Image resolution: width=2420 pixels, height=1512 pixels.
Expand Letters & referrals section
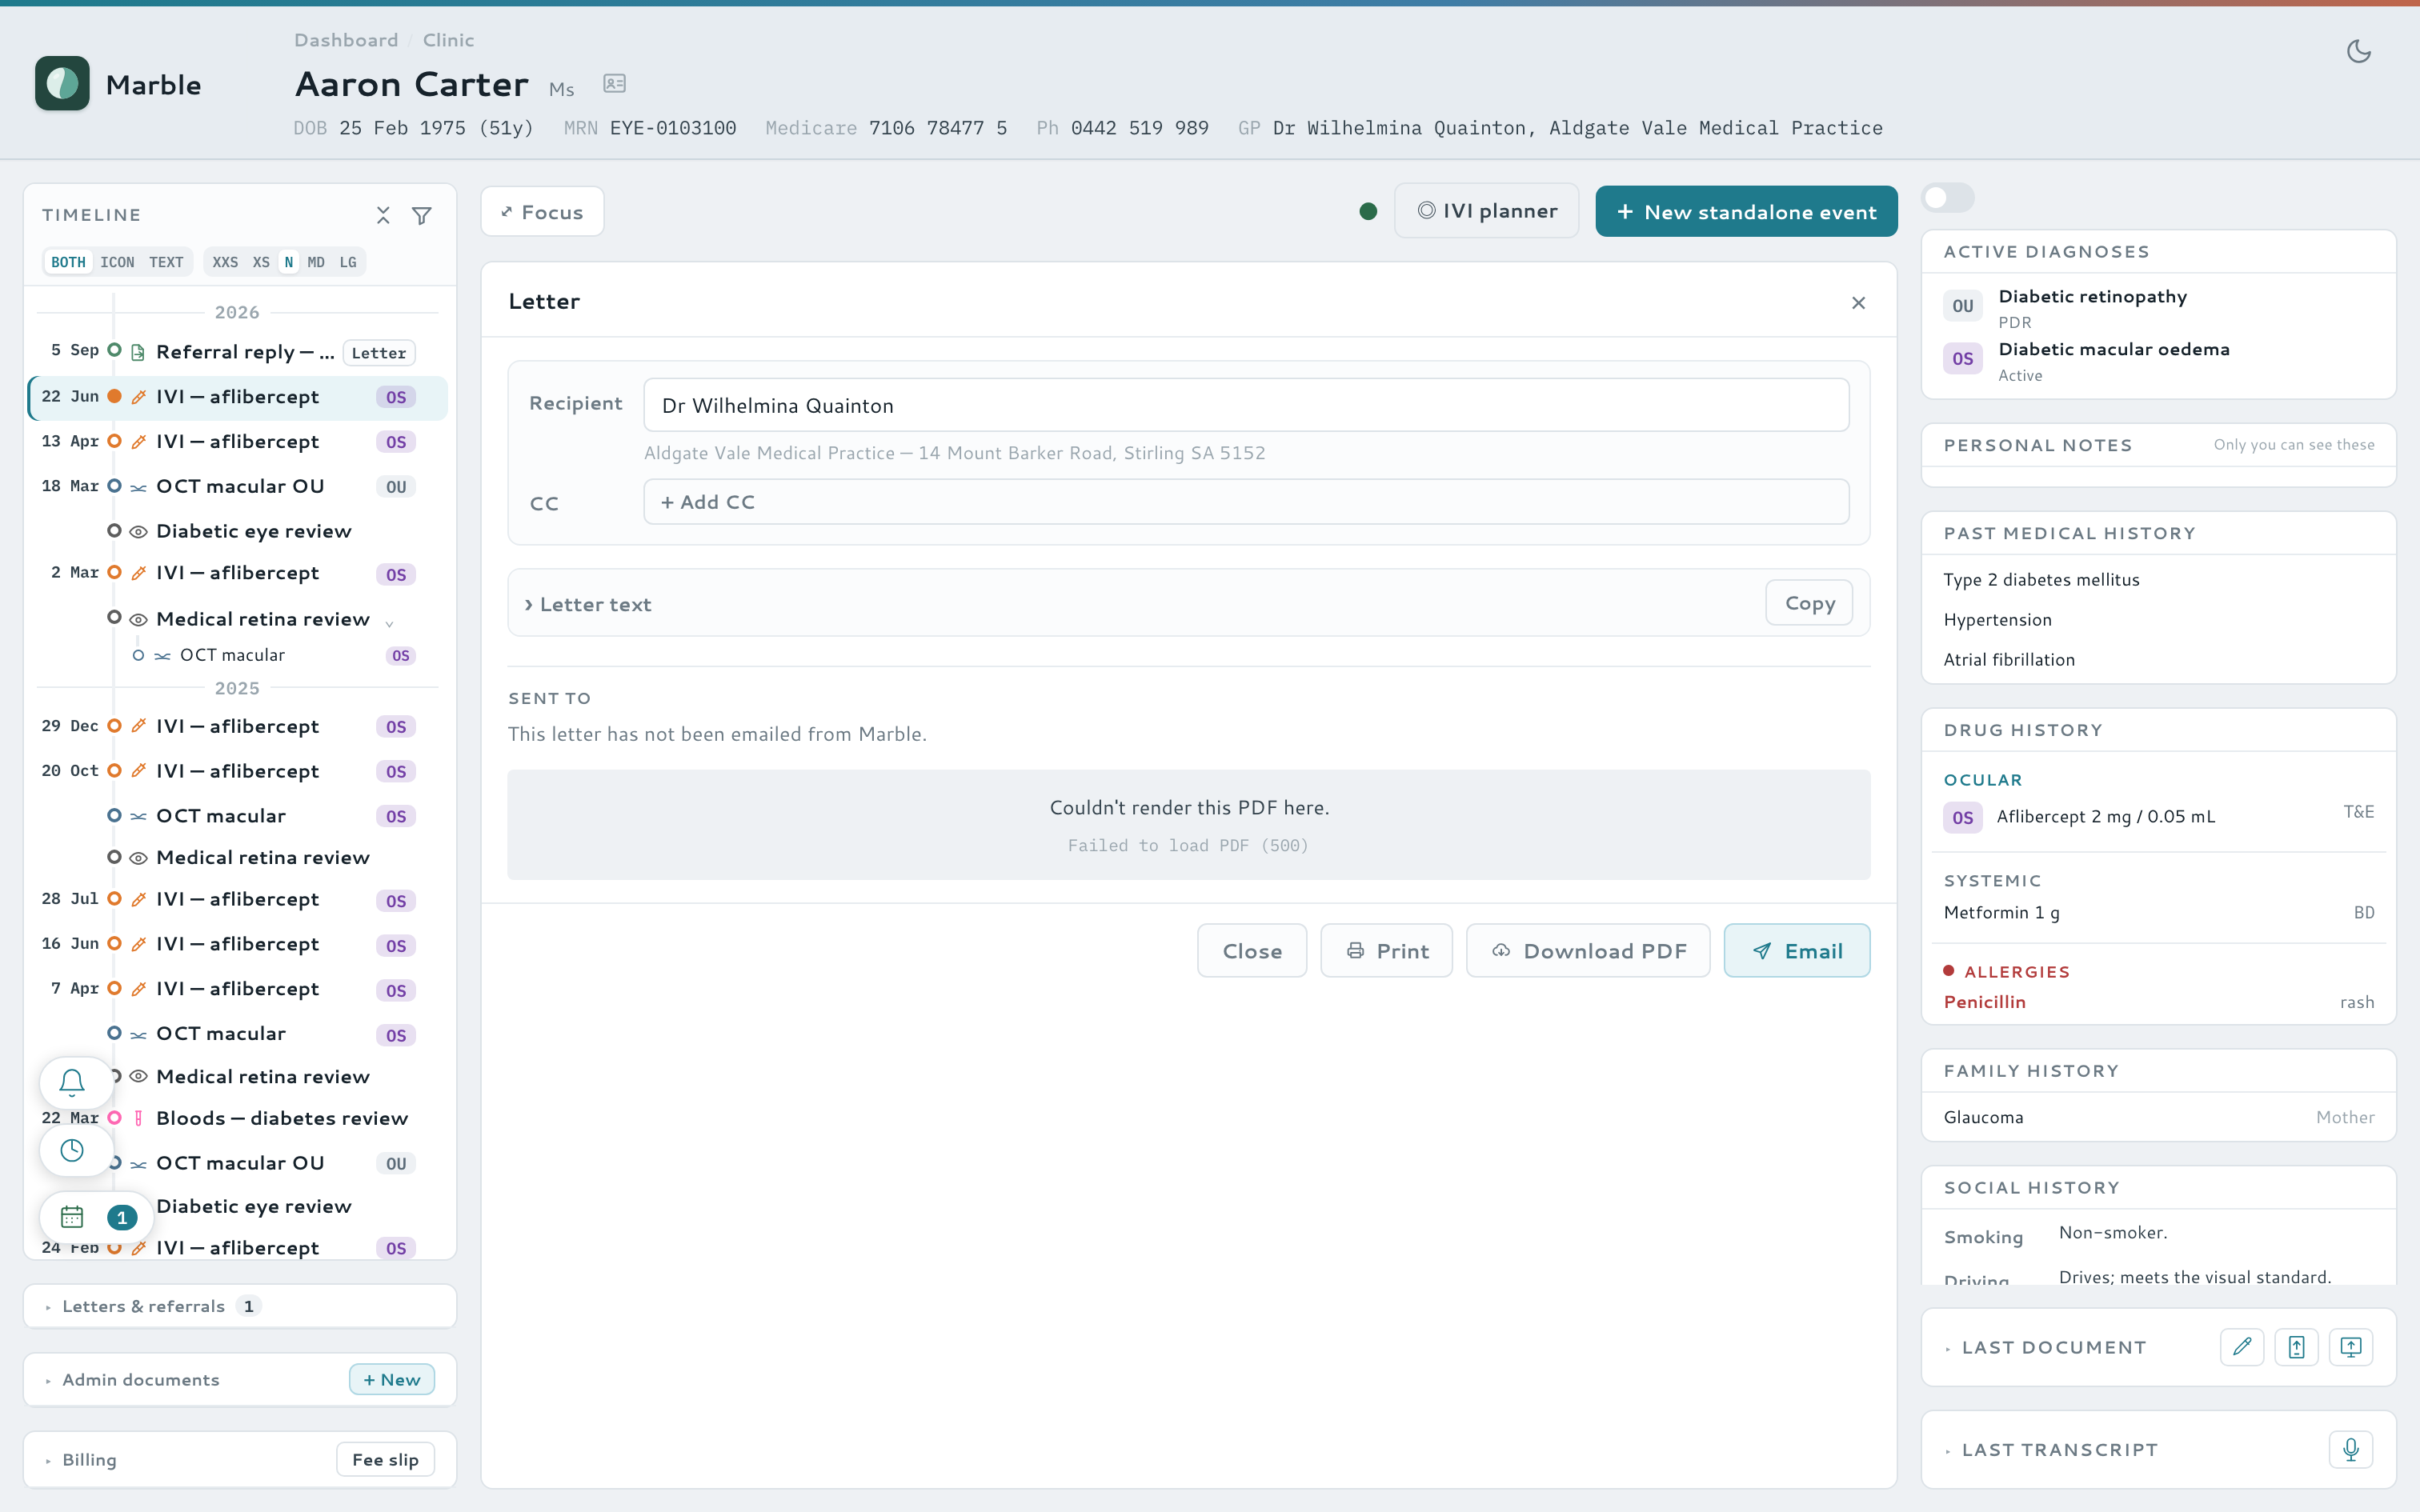click(143, 1306)
